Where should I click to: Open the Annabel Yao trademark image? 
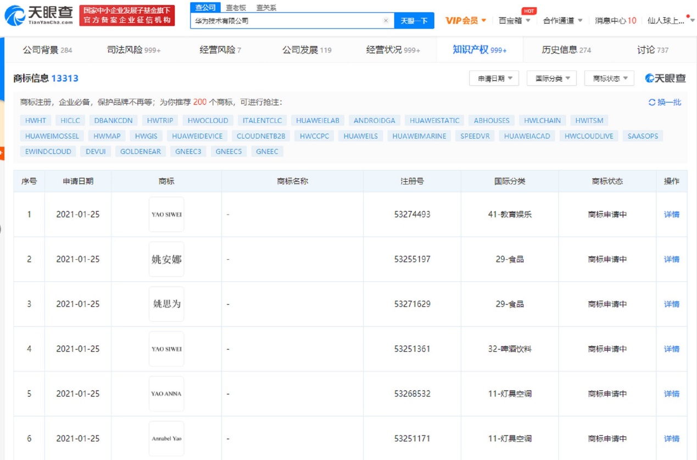[x=166, y=438]
